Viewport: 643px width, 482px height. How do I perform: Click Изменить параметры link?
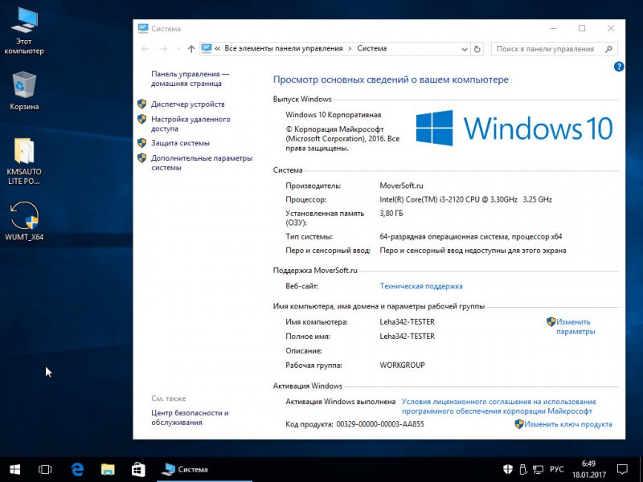575,327
